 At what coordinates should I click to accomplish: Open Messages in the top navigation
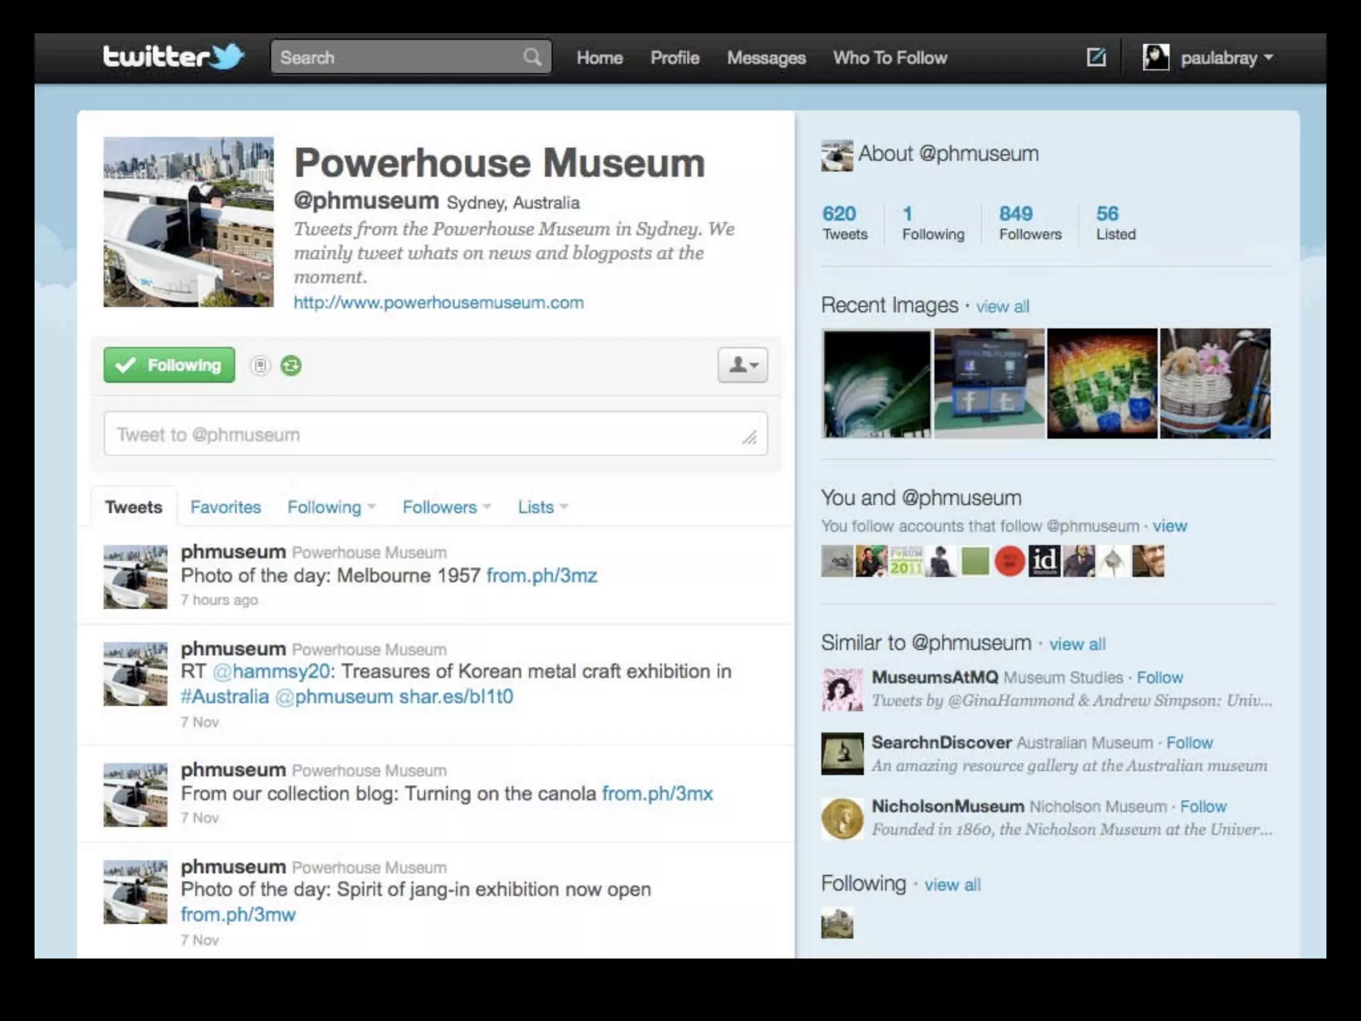pyautogui.click(x=766, y=58)
